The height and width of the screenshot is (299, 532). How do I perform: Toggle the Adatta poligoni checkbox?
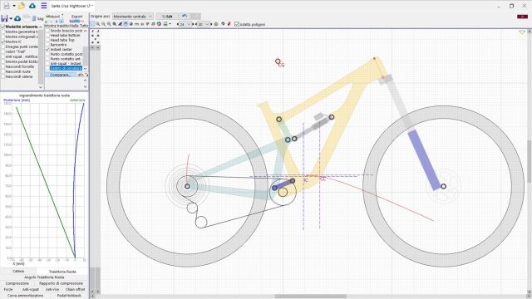coord(237,24)
